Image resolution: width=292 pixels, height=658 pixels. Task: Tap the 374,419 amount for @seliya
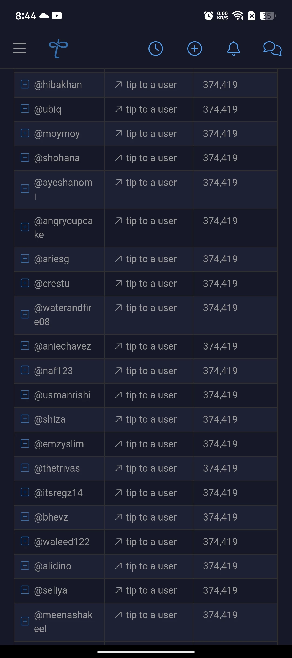(x=220, y=590)
